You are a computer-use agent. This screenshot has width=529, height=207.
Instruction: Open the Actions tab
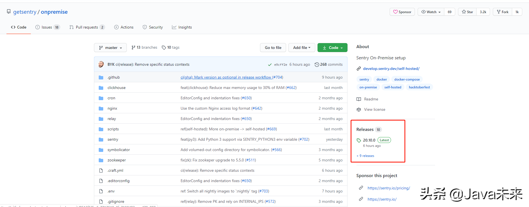(x=124, y=27)
